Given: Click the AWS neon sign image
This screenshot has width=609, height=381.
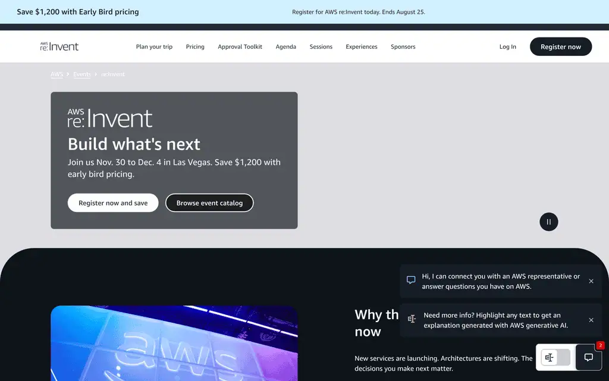Looking at the screenshot, I should point(174,343).
